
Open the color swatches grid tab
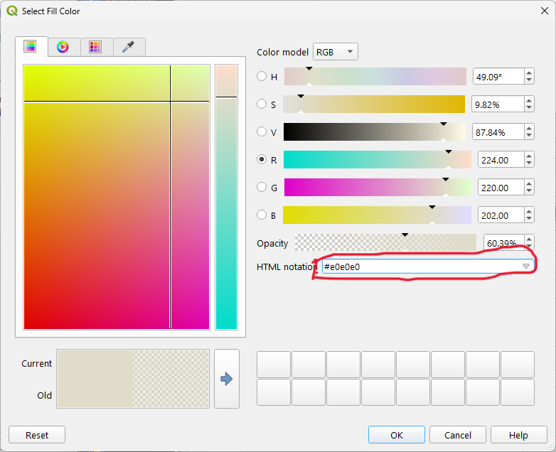95,47
